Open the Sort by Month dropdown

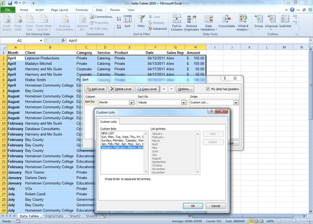[x=131, y=102]
